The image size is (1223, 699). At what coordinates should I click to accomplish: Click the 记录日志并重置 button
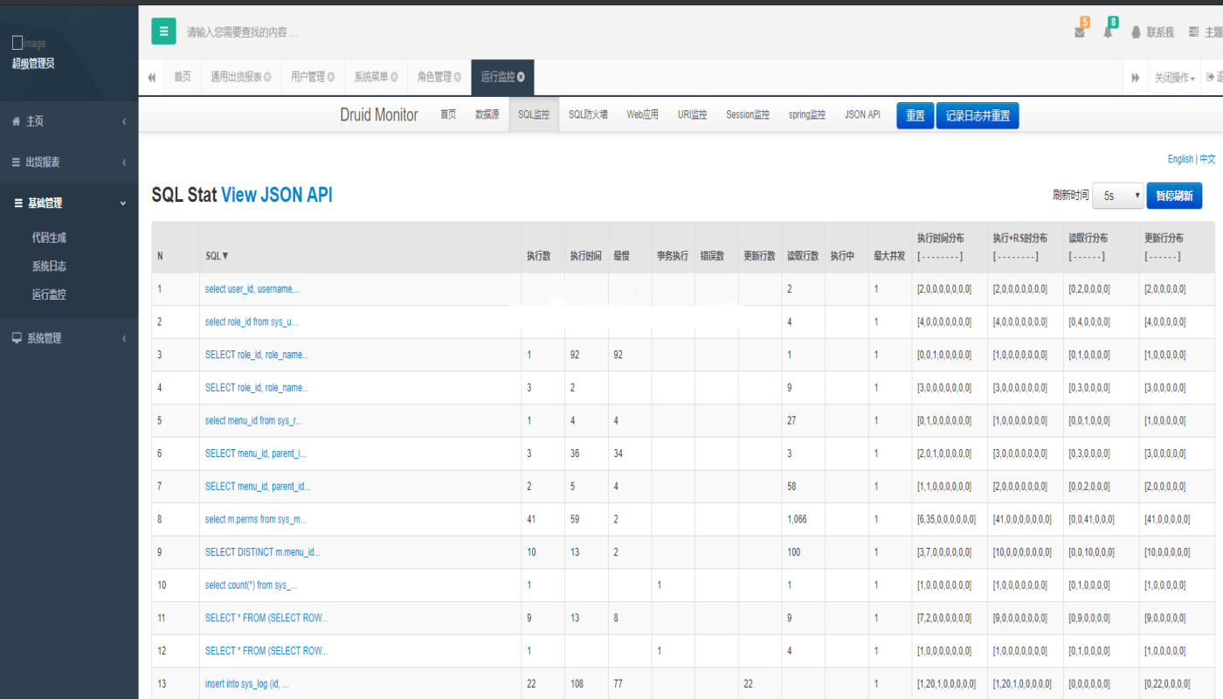tap(978, 115)
